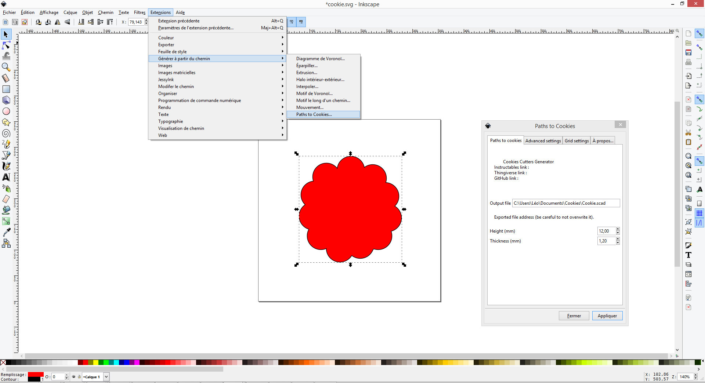Screen dimensions: 705x383
Task: Expand the Rendu submenu
Action: click(x=217, y=107)
